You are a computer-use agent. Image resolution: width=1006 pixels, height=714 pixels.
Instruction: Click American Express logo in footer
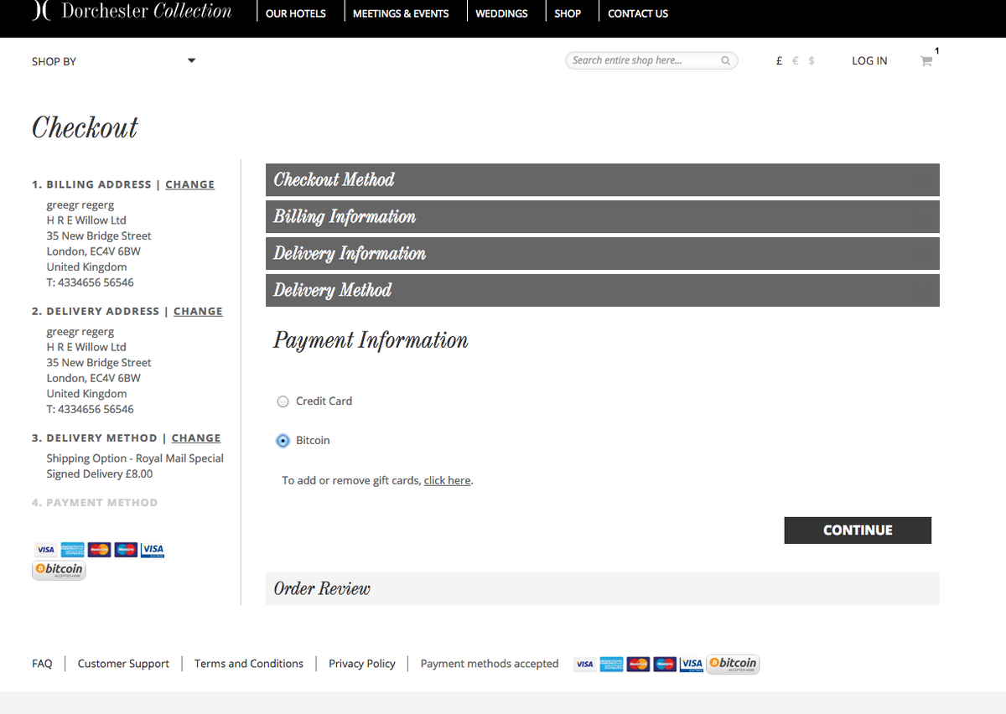(612, 664)
